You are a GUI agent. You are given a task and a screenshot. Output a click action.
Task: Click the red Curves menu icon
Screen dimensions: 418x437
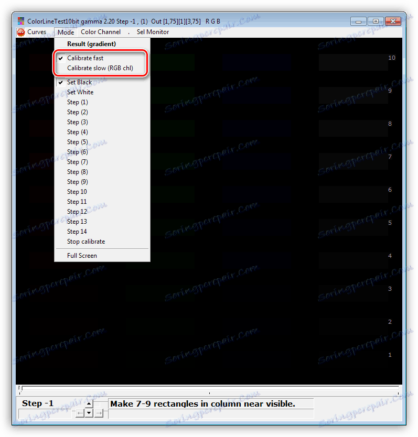click(20, 32)
